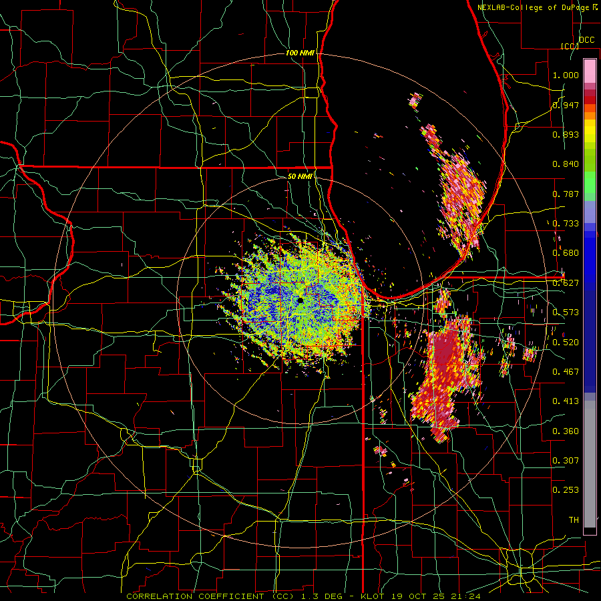Click the black radar site dot at map center
Image resolution: width=601 pixels, height=601 pixels.
(300, 300)
